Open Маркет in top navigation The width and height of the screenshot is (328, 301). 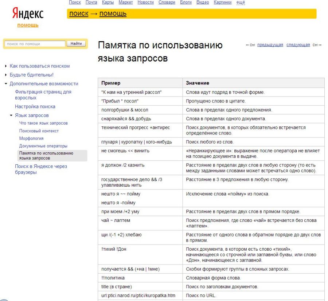click(x=126, y=2)
